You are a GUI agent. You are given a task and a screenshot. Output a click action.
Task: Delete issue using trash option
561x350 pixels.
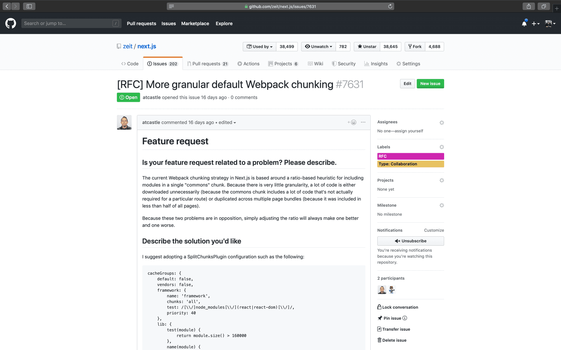click(x=392, y=340)
